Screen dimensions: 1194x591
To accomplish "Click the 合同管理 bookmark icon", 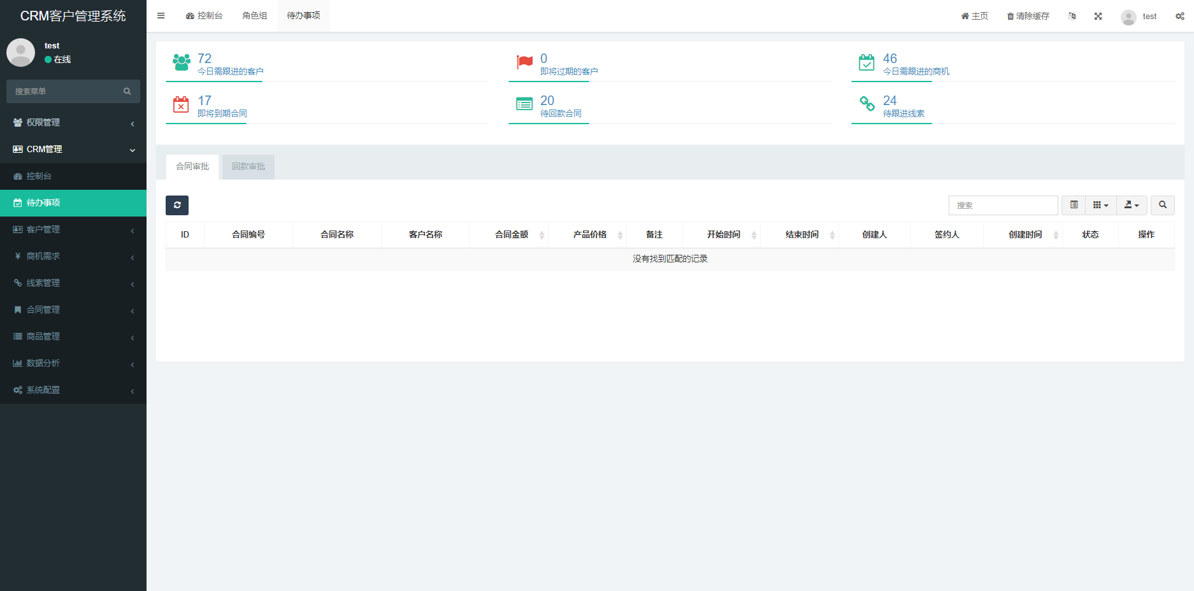I will click(x=18, y=310).
